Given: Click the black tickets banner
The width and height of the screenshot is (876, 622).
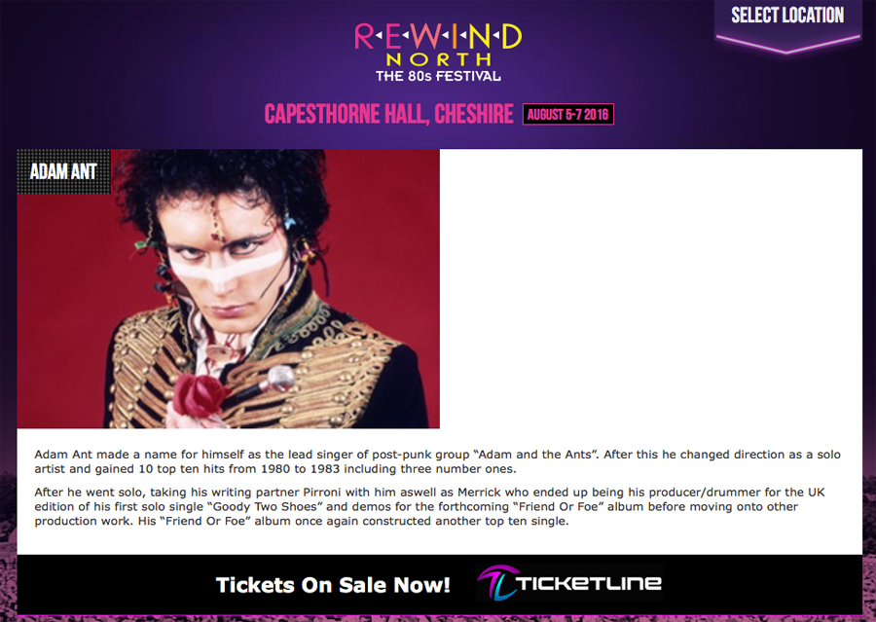Looking at the screenshot, I should pyautogui.click(x=440, y=585).
